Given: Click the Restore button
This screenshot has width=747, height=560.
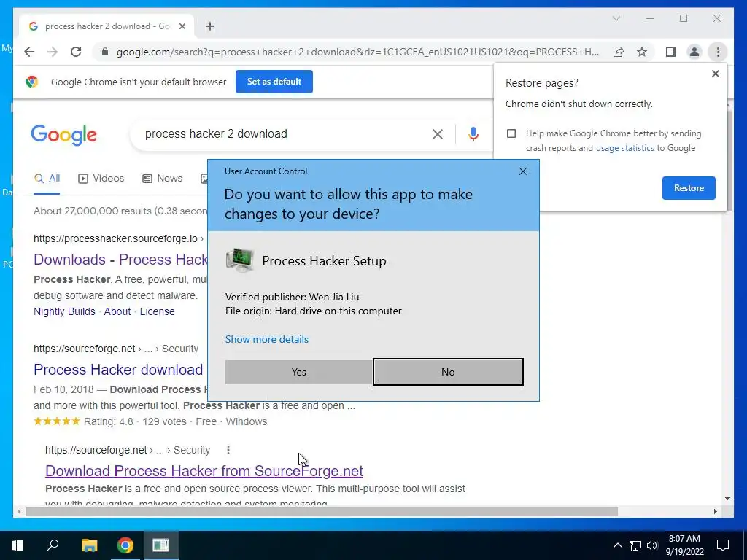Looking at the screenshot, I should (689, 188).
